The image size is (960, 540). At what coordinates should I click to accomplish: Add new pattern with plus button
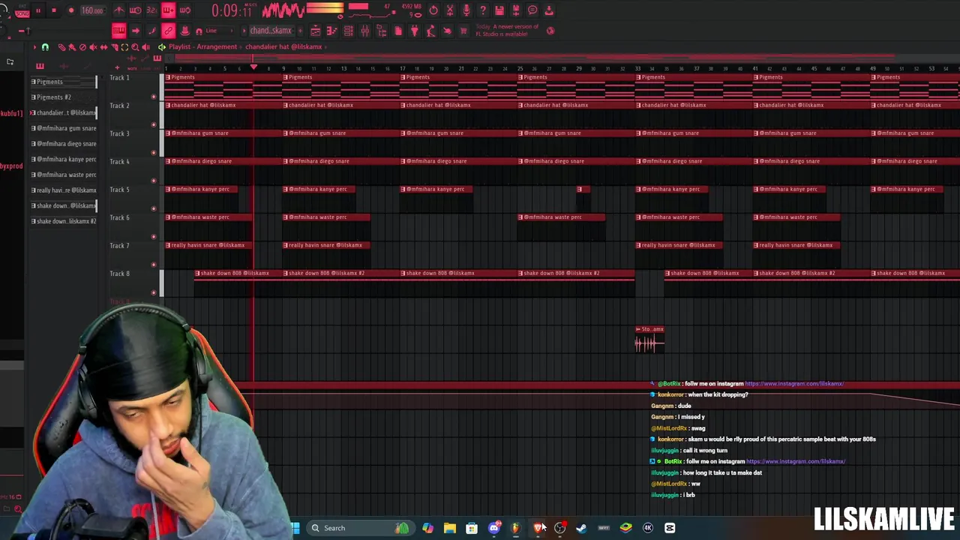coord(300,31)
